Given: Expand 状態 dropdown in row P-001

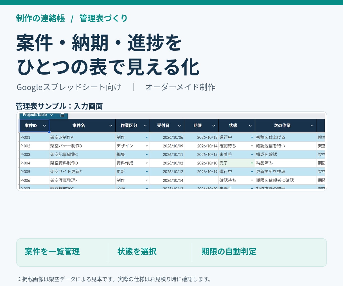Looking at the screenshot, I should [252, 137].
